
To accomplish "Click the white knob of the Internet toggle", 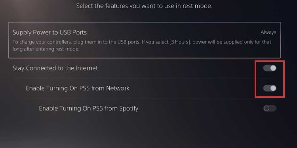I will coord(273,68).
